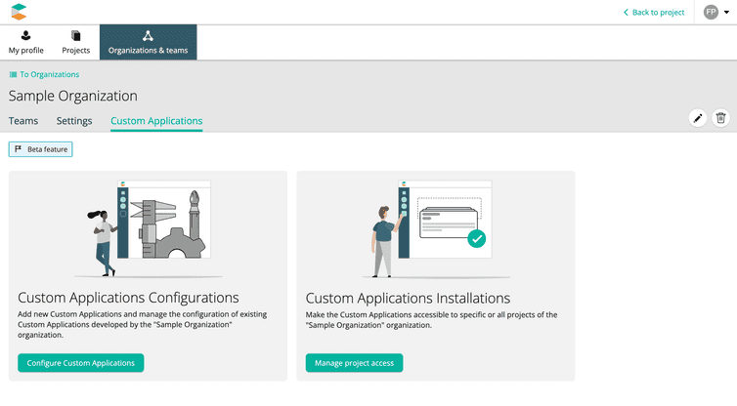The width and height of the screenshot is (737, 406).
Task: Delete organization using the trash icon
Action: pyautogui.click(x=720, y=118)
